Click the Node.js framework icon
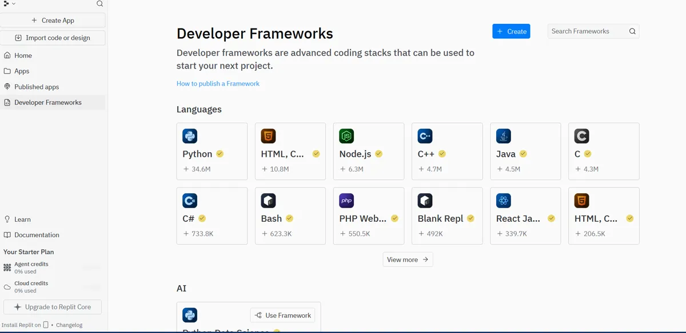 coord(346,136)
